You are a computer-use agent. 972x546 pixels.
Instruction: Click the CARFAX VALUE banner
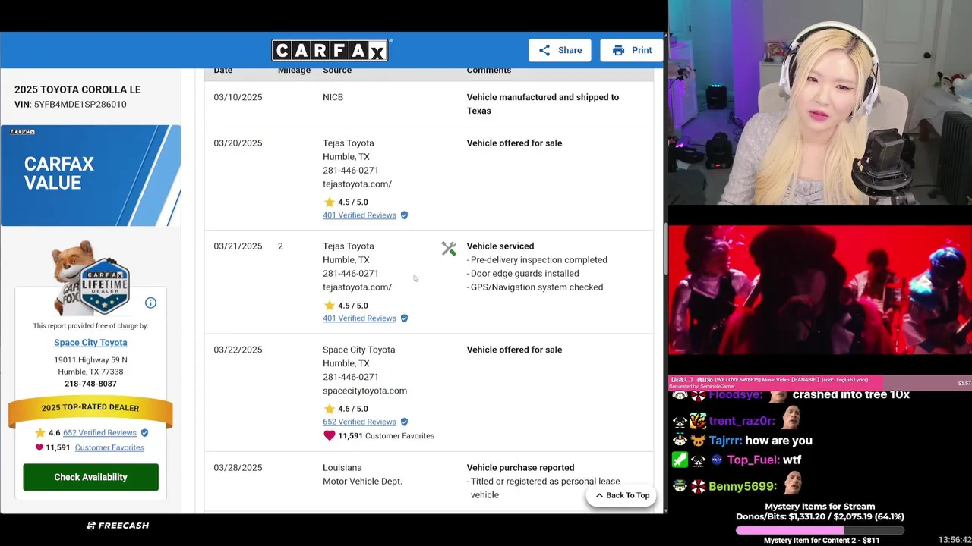point(90,175)
